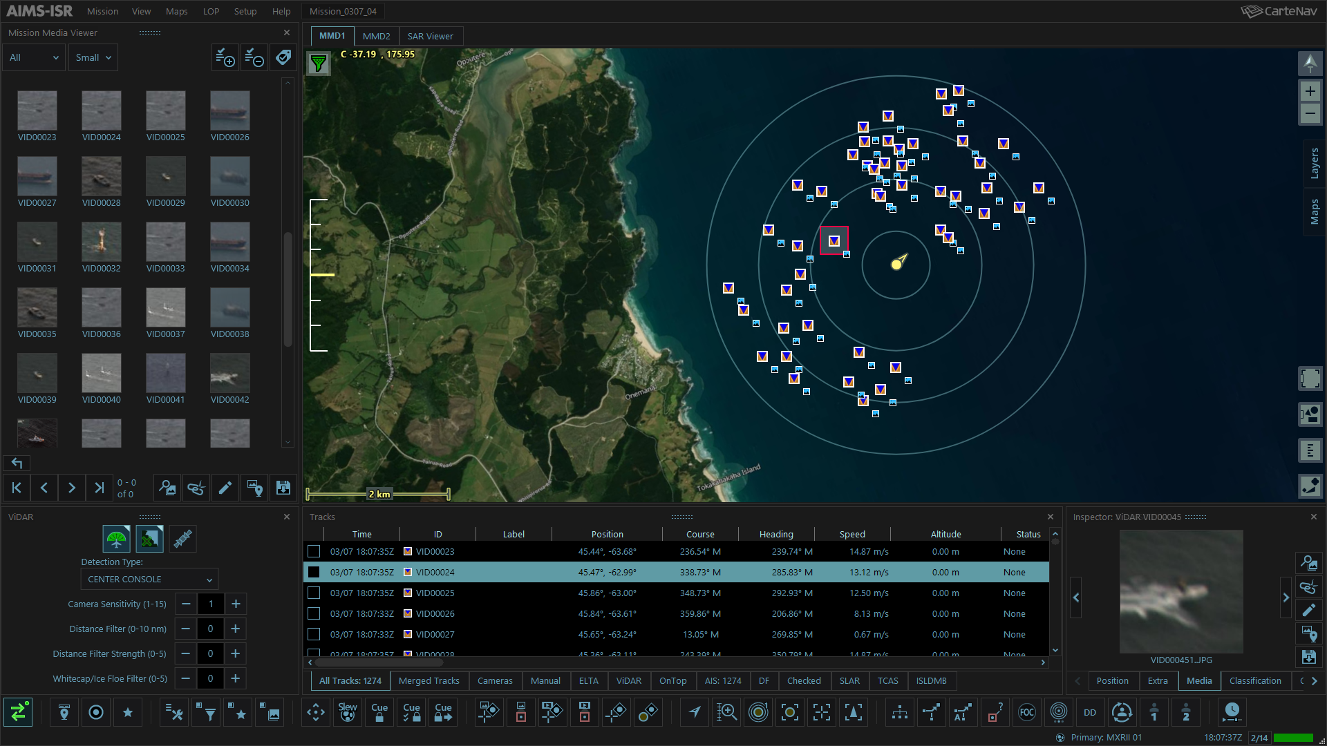The image size is (1327, 746).
Task: Open the All media filter dropdown
Action: (35, 57)
